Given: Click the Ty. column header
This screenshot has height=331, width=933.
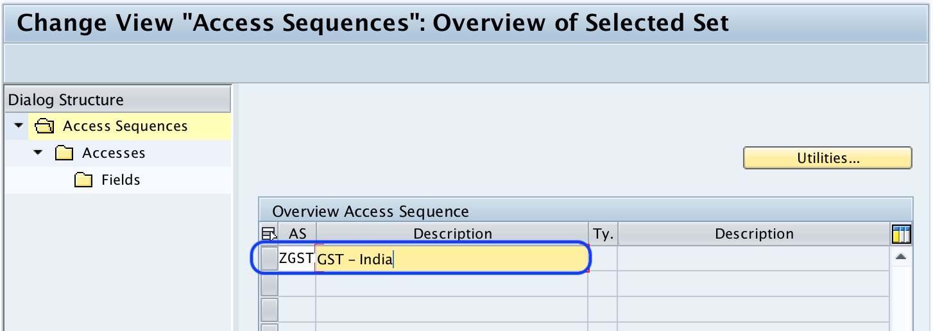Looking at the screenshot, I should pyautogui.click(x=603, y=235).
